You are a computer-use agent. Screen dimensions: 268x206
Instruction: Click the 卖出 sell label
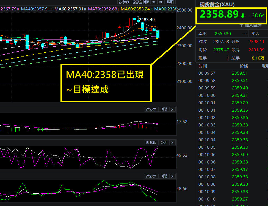(x=203, y=33)
